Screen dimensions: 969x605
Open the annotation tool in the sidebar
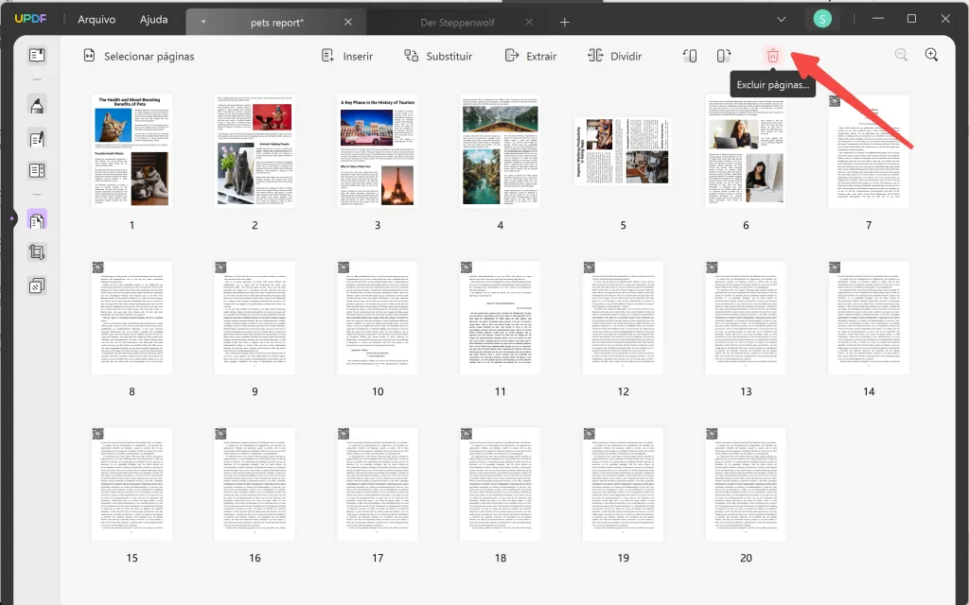coord(36,106)
